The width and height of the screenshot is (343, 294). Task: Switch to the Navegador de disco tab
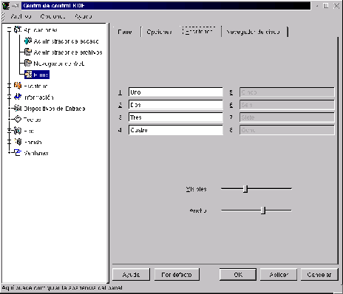(x=254, y=32)
